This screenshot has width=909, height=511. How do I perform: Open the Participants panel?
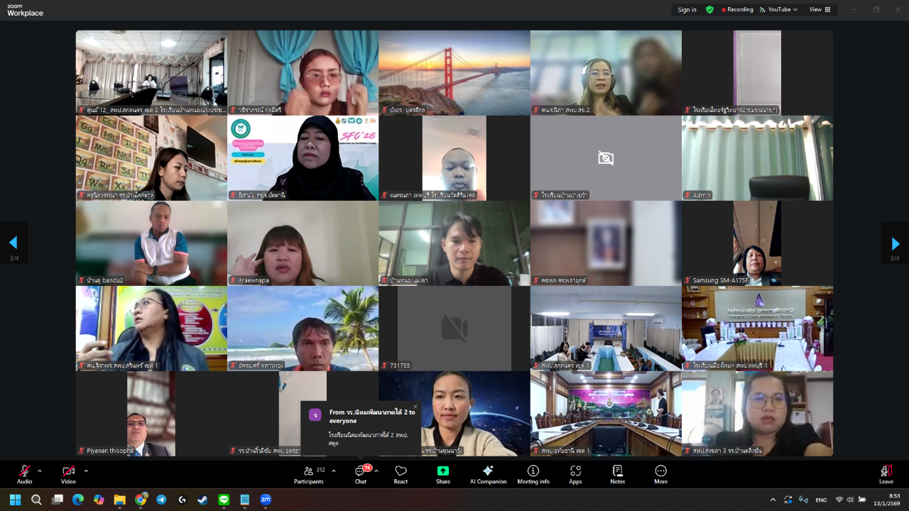click(x=309, y=474)
